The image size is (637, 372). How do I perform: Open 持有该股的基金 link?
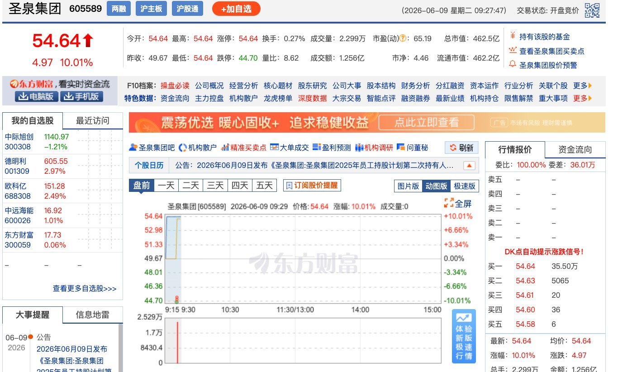[544, 37]
